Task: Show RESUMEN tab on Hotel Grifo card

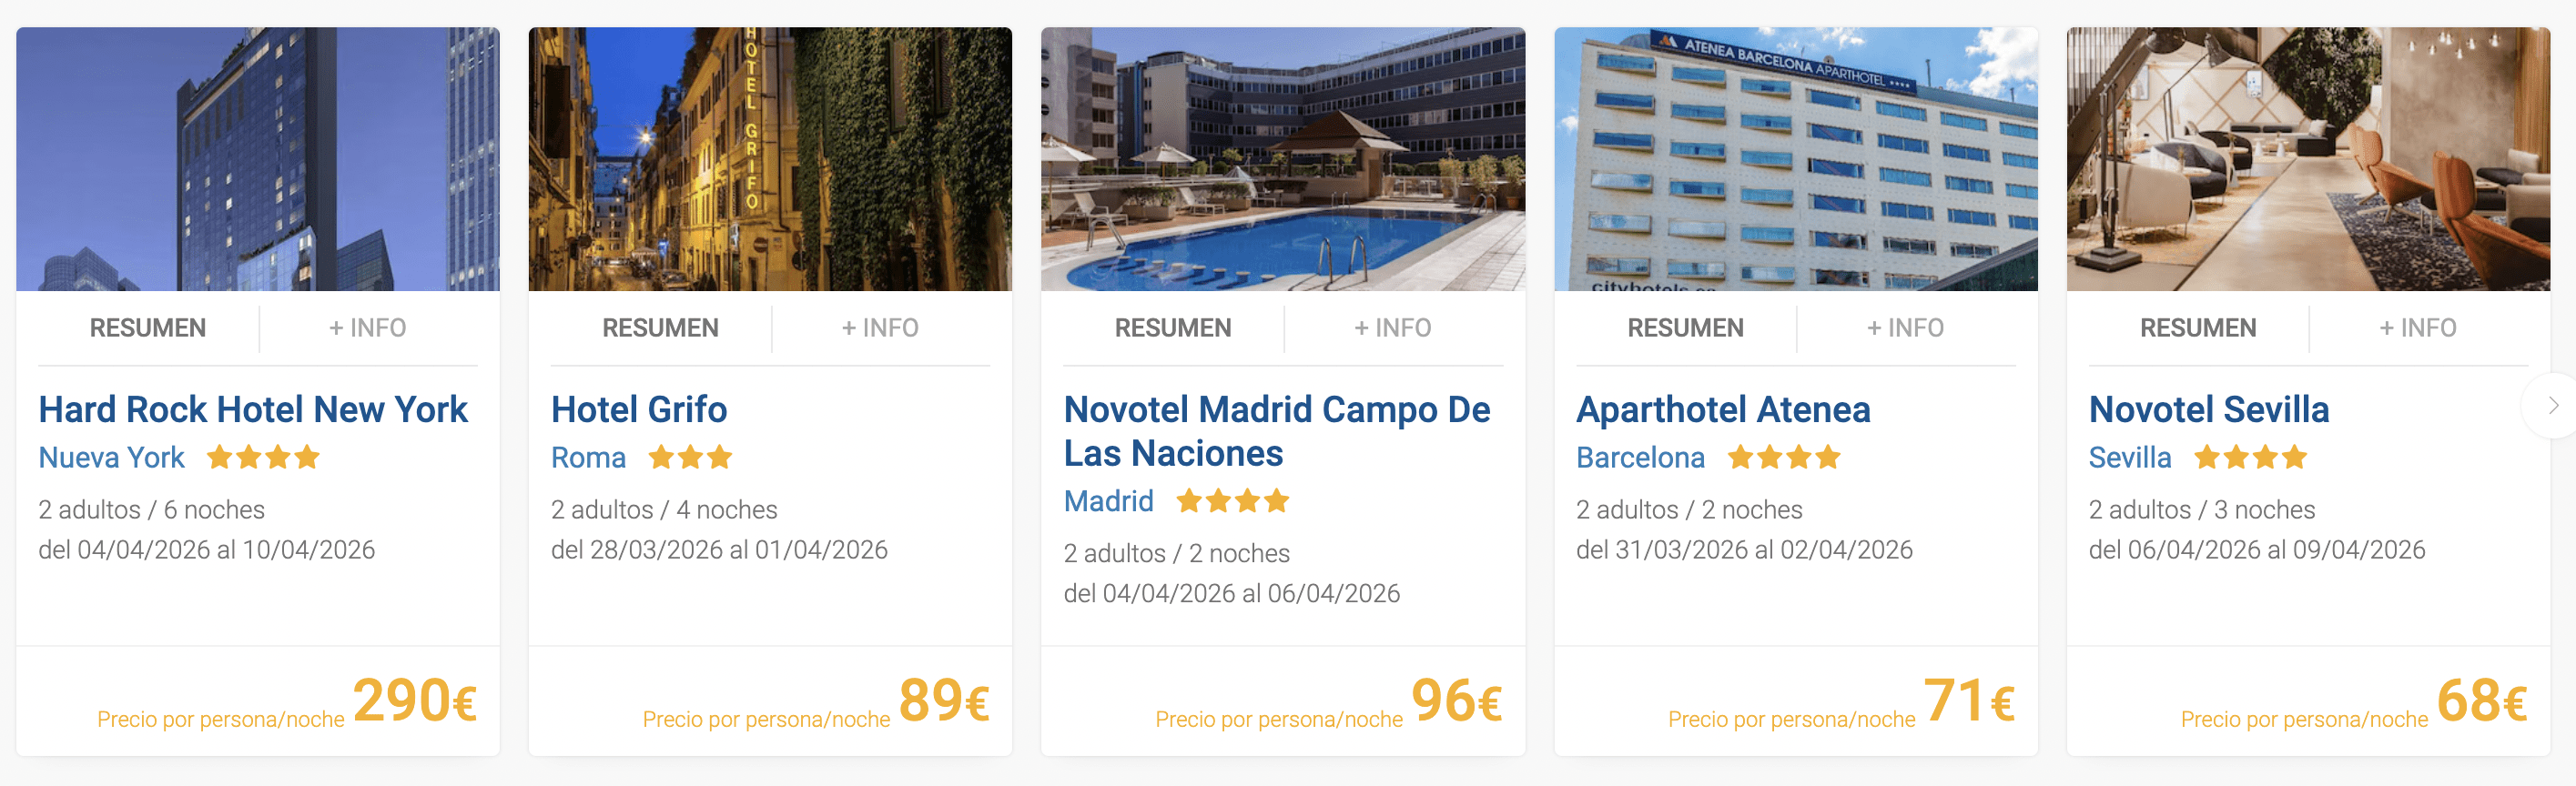Action: click(660, 328)
